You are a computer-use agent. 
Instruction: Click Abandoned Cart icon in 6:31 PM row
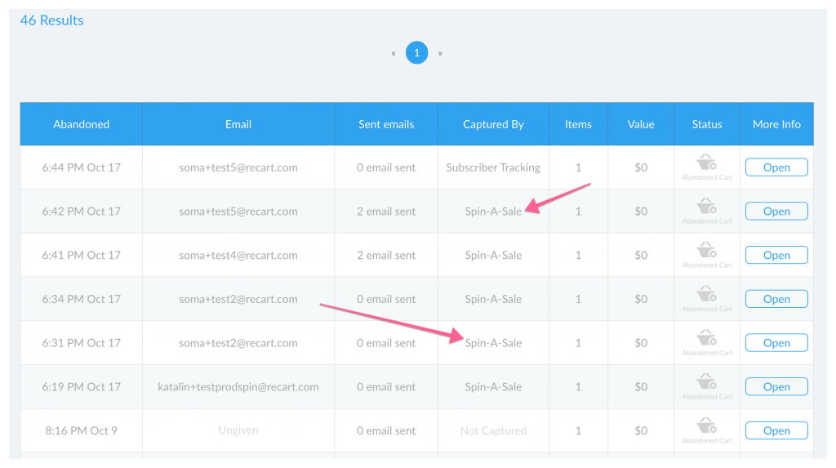pyautogui.click(x=707, y=337)
